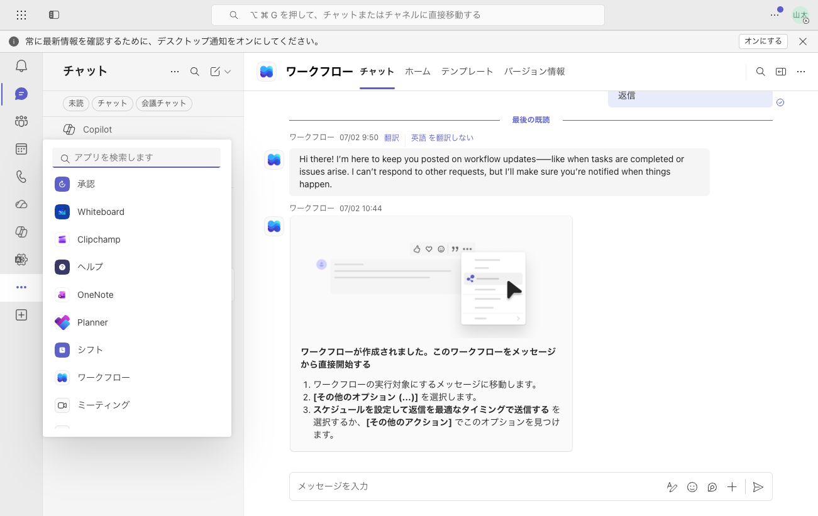
Task: Search within this chat via header magnifier
Action: pos(761,72)
